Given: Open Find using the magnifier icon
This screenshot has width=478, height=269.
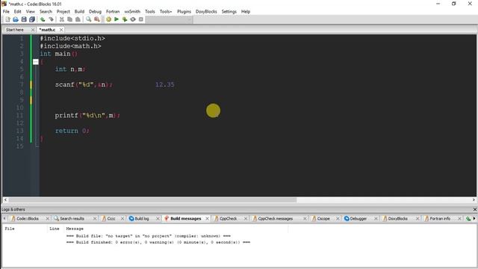Looking at the screenshot, I should 88,19.
